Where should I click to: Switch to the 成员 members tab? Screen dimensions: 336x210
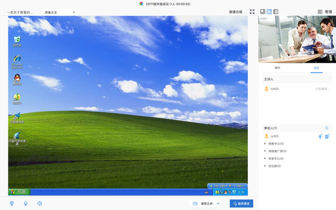coord(316,68)
